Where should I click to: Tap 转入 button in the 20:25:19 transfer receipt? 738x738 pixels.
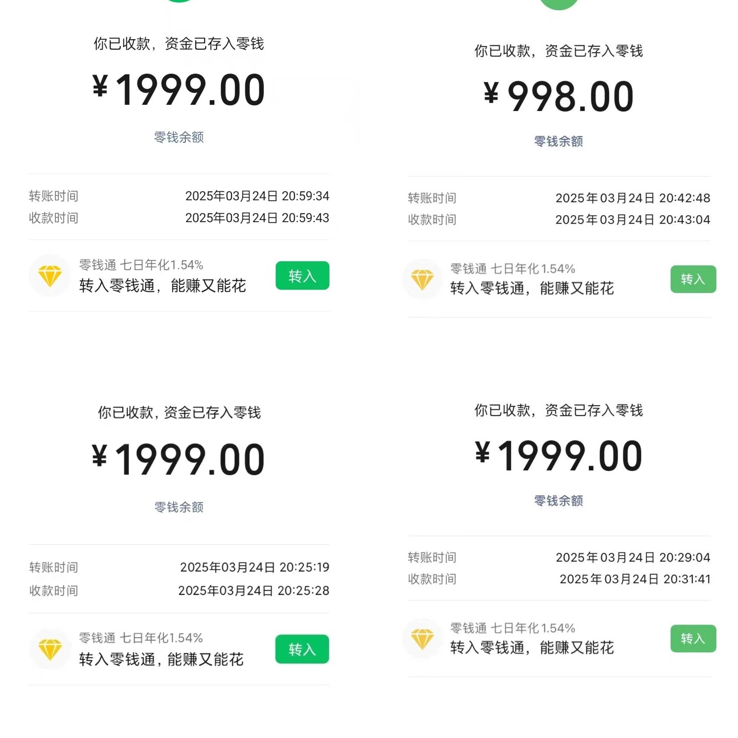coord(302,649)
